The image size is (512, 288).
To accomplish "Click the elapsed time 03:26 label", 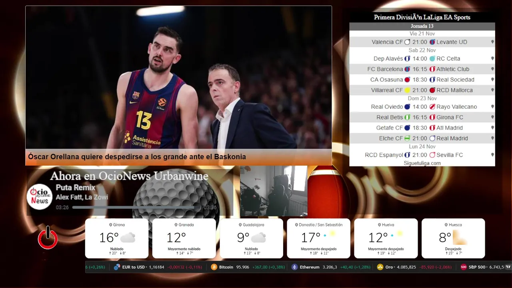I will 62,208.
